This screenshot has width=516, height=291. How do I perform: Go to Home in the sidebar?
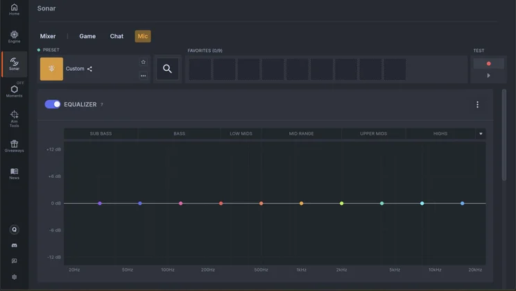(x=14, y=9)
